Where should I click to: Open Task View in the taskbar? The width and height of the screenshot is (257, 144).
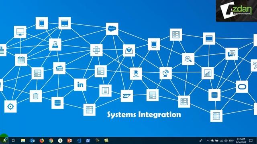point(14,140)
